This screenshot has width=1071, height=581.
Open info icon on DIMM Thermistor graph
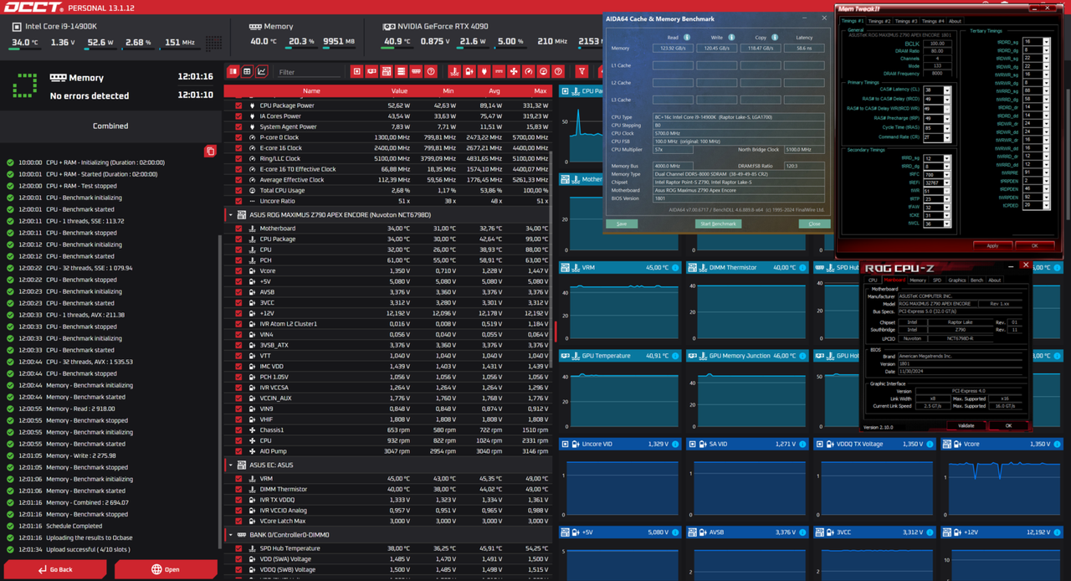(802, 268)
